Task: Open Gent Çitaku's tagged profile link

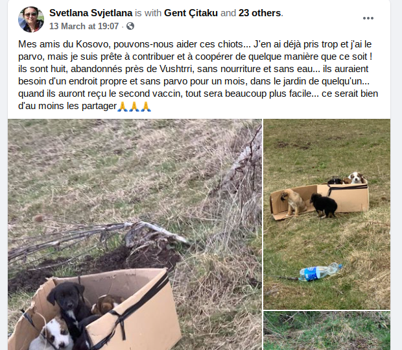Action: (x=191, y=13)
